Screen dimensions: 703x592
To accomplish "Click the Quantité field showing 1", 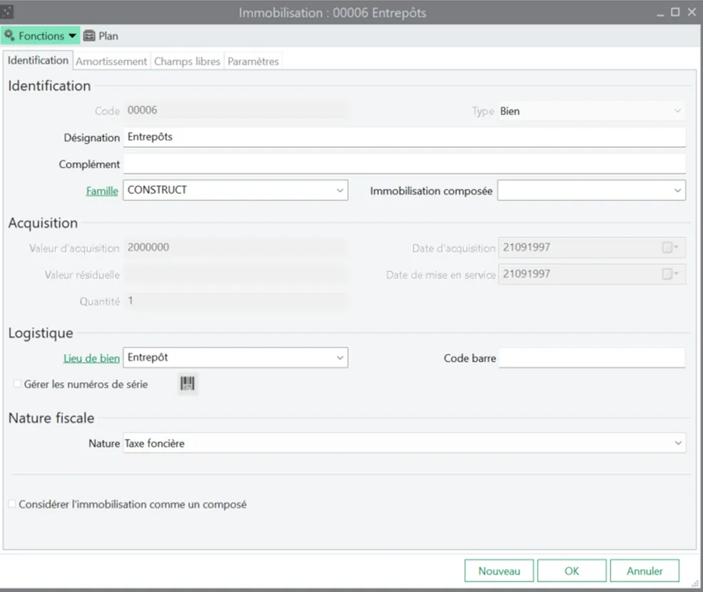I will point(235,301).
